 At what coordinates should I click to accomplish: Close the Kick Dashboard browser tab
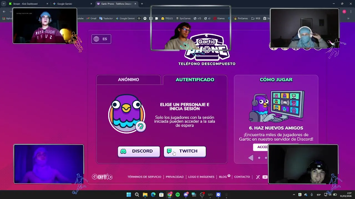[47, 4]
